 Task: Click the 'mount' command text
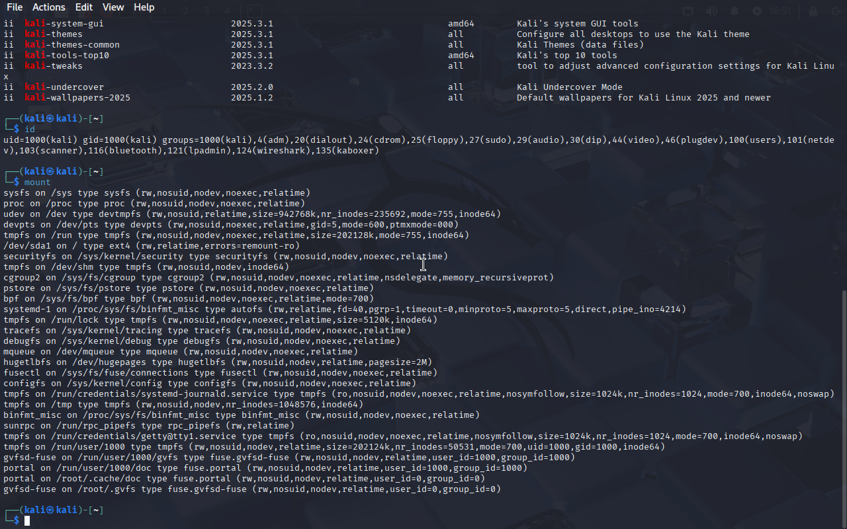tap(38, 182)
